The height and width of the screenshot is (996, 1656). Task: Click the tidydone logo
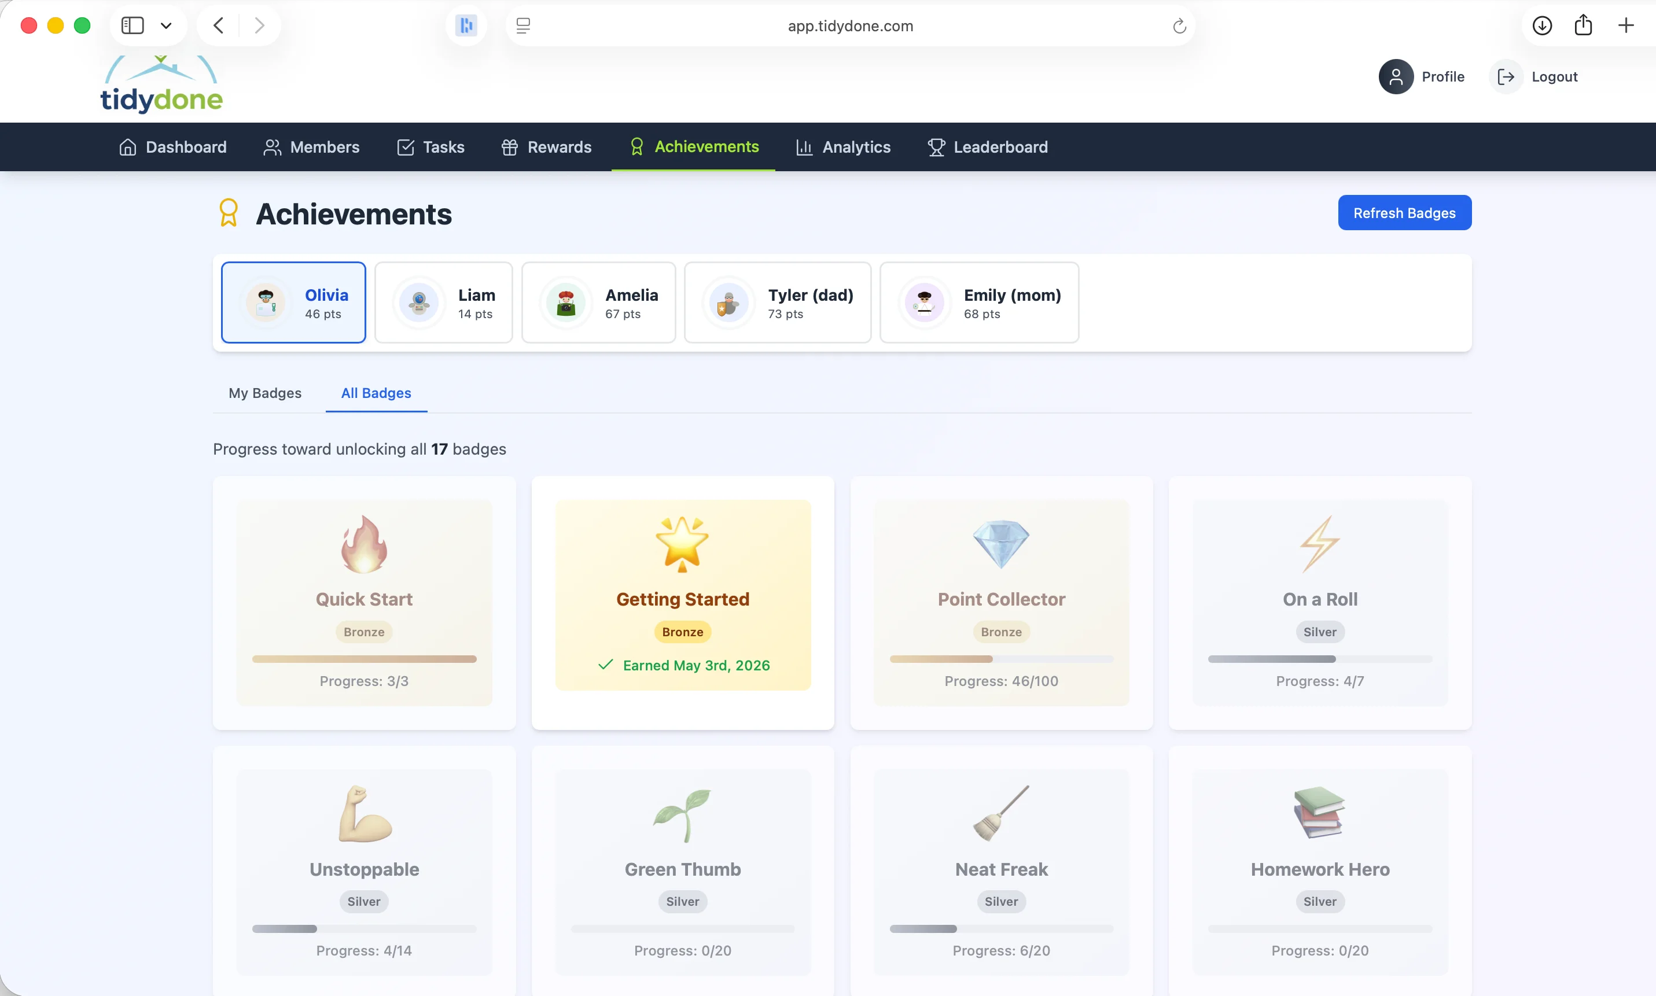pos(161,84)
